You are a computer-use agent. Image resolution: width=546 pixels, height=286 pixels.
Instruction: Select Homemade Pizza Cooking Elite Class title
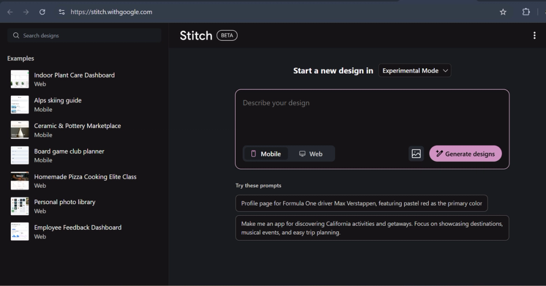[85, 177]
